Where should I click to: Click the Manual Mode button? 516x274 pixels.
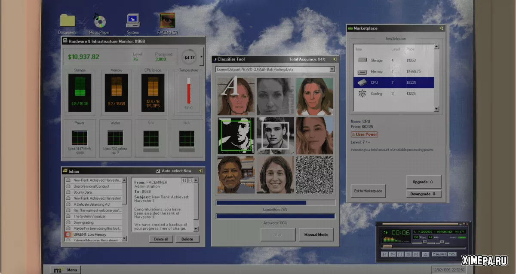316,234
